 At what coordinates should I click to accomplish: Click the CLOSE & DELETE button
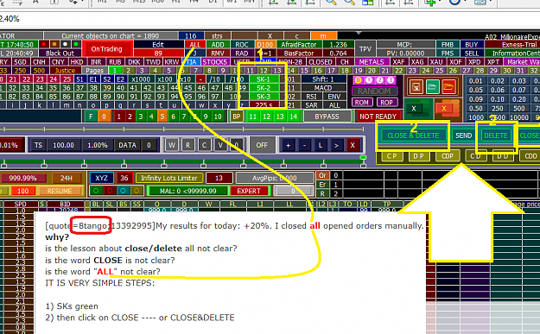click(413, 135)
